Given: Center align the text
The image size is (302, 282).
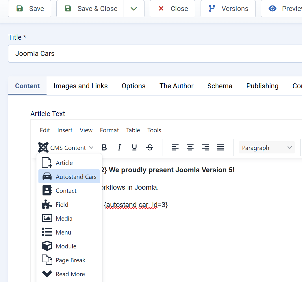Looking at the screenshot, I should pyautogui.click(x=190, y=148).
